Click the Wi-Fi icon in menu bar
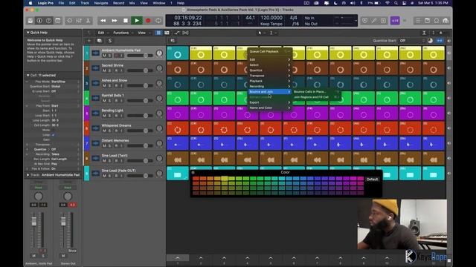Screen dimensions: 476x267 387,3
